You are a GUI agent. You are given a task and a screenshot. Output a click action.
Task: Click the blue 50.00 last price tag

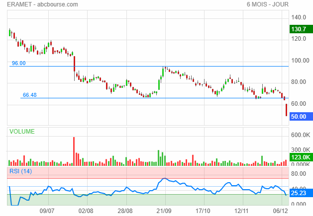coord(301,117)
